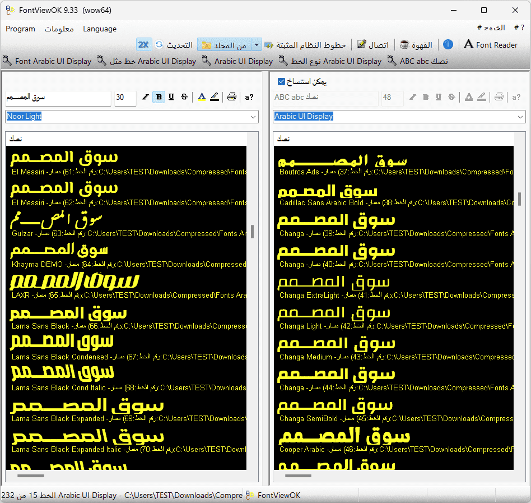
Task: Toggle the 2X zoom button
Action: pyautogui.click(x=143, y=45)
